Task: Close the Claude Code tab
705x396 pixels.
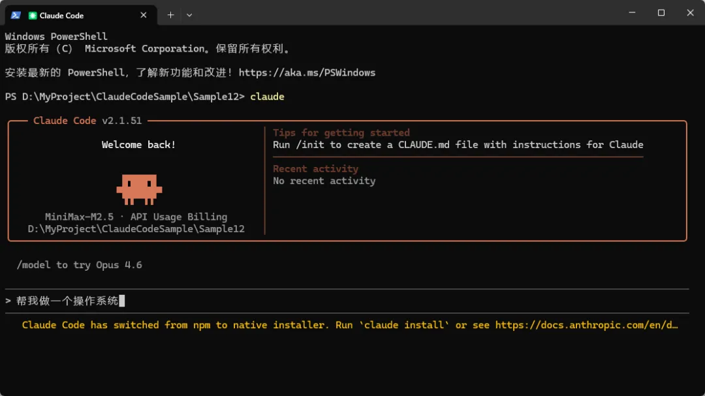Action: [144, 15]
